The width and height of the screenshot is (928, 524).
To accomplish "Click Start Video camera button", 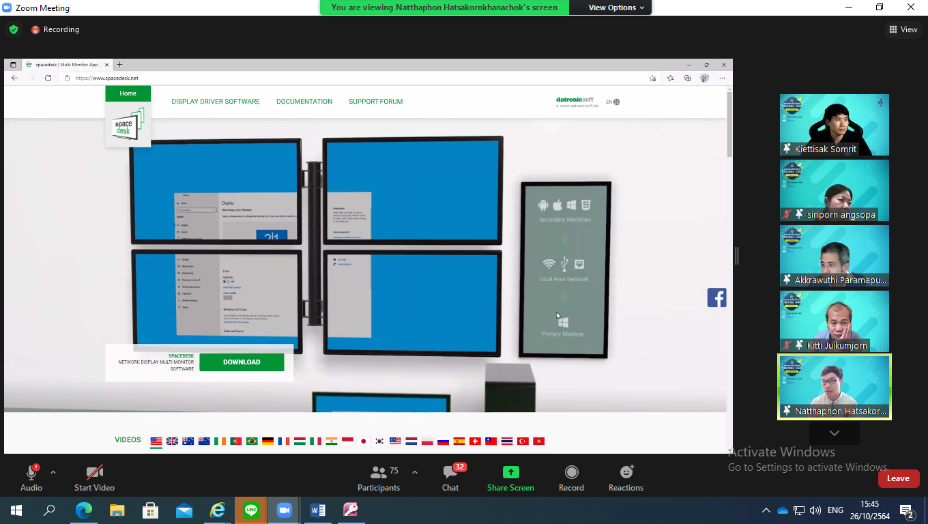I will (x=94, y=478).
